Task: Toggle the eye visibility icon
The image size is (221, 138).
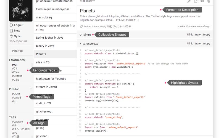Action: click(x=202, y=1)
